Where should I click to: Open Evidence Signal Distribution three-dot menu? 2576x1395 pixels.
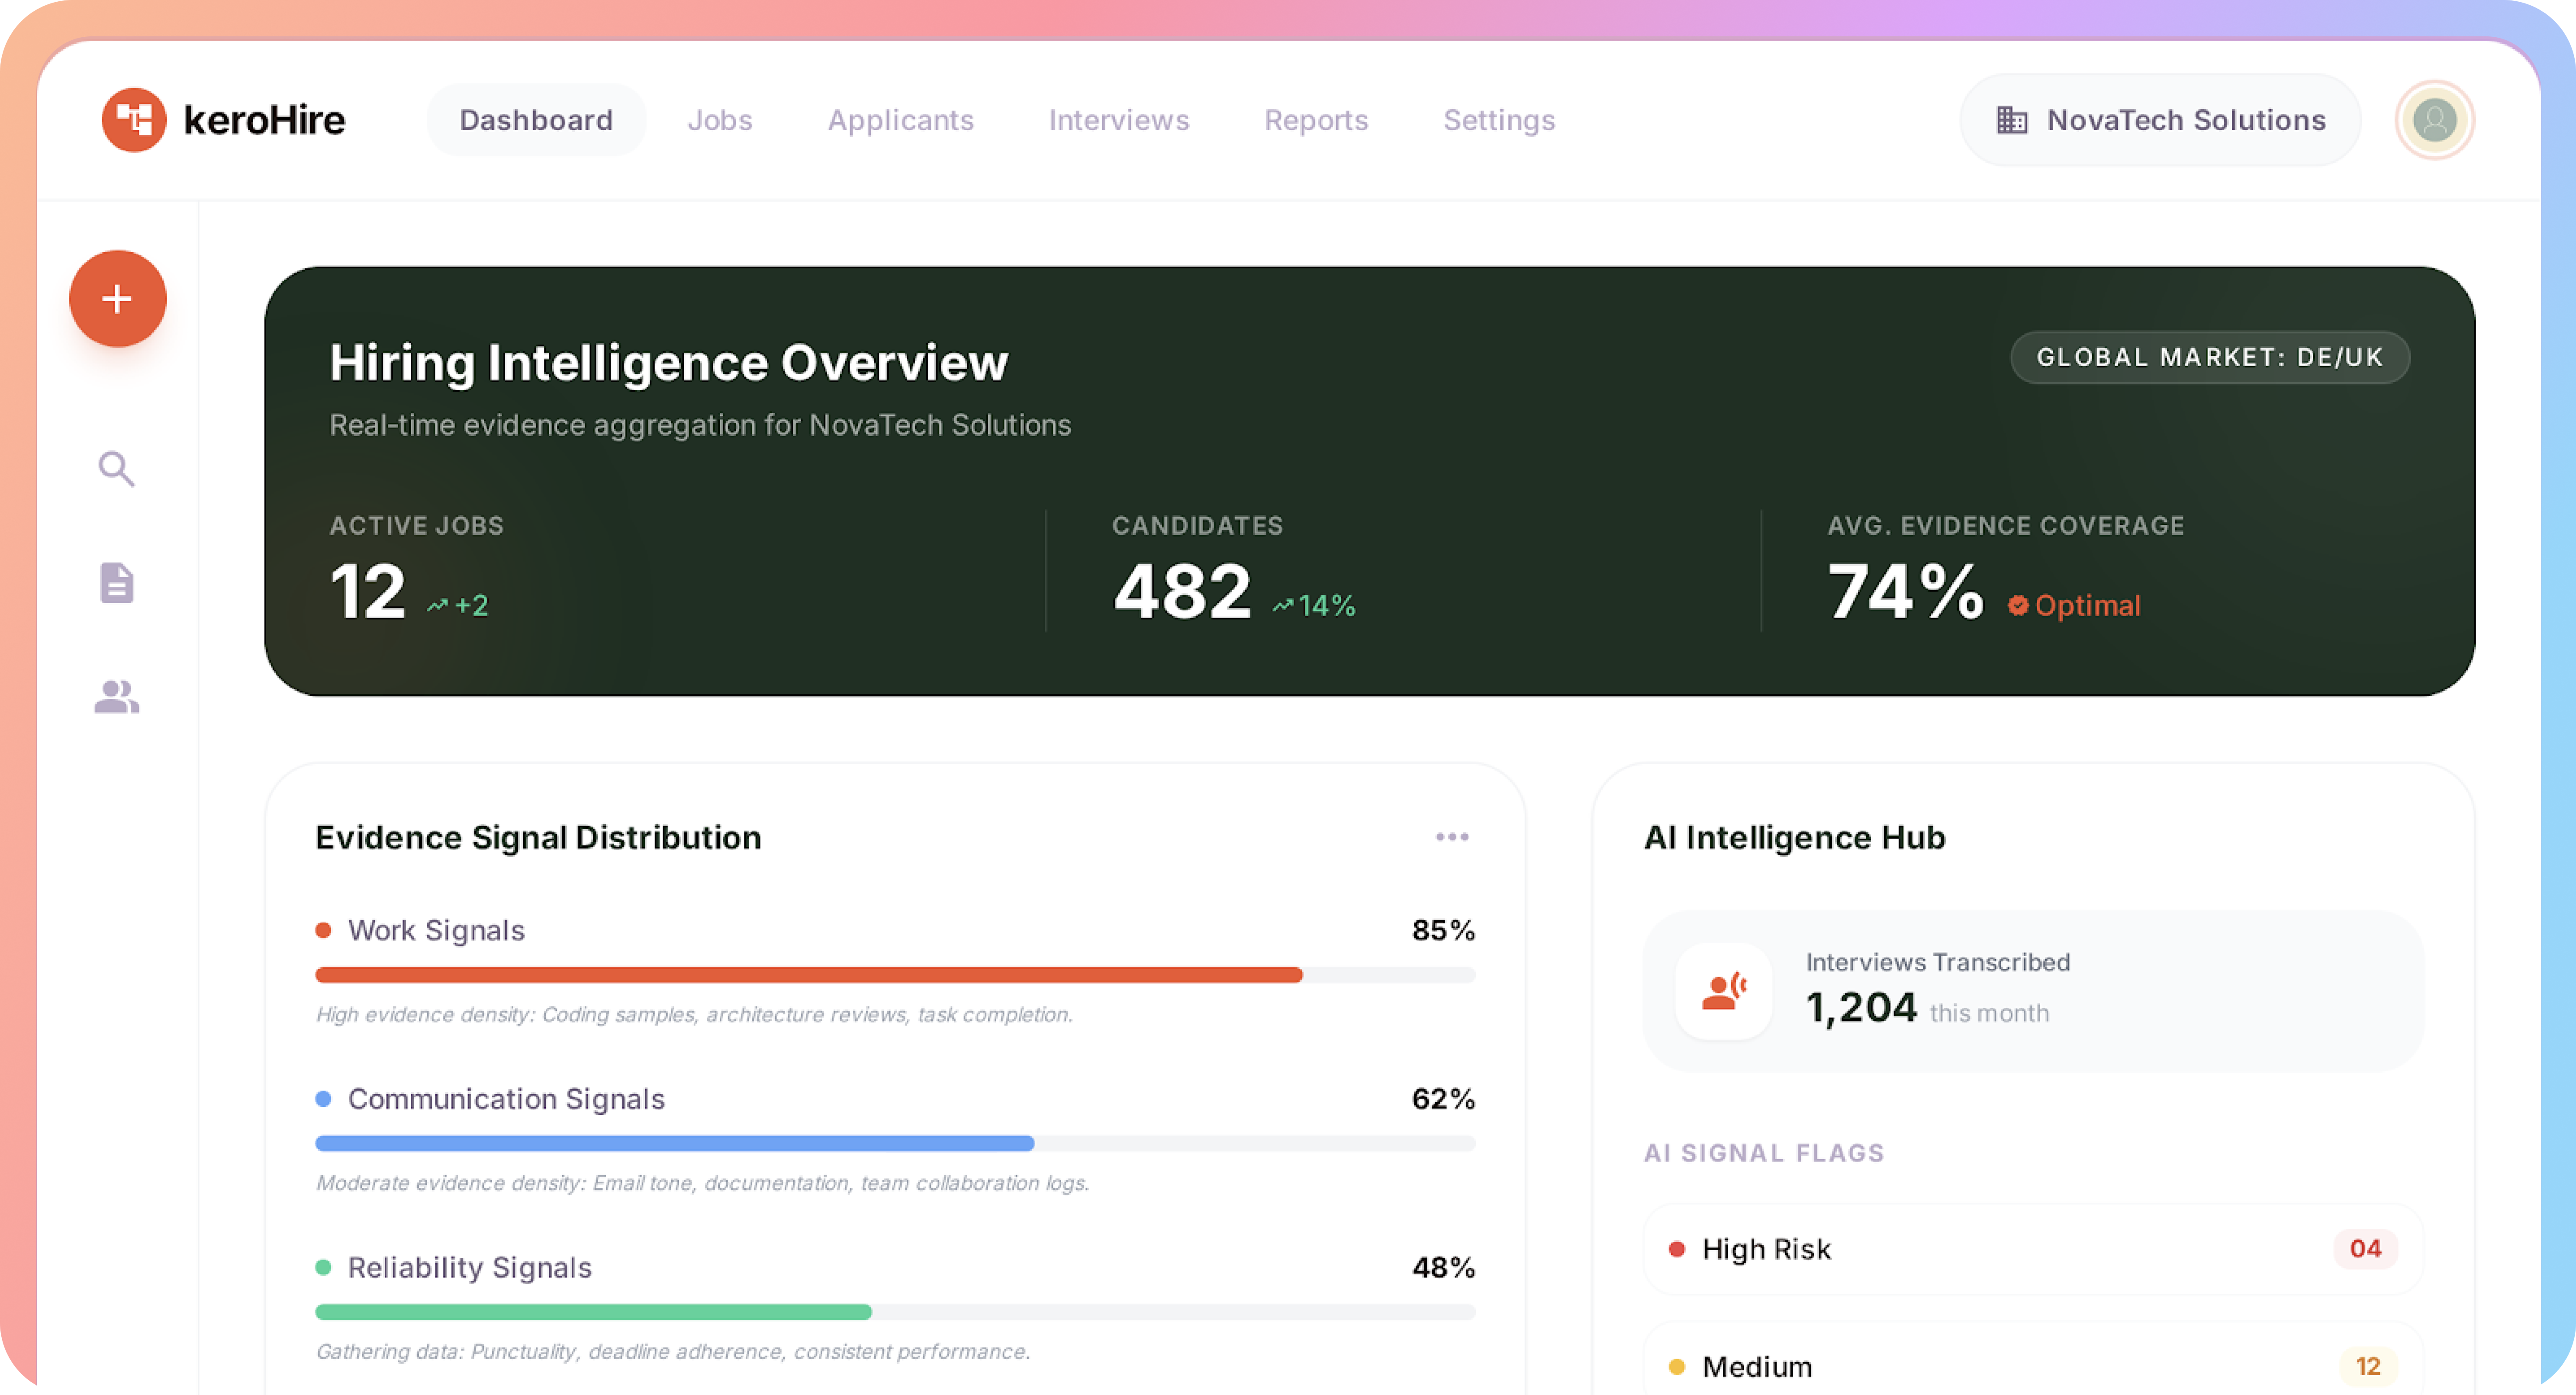pos(1452,837)
